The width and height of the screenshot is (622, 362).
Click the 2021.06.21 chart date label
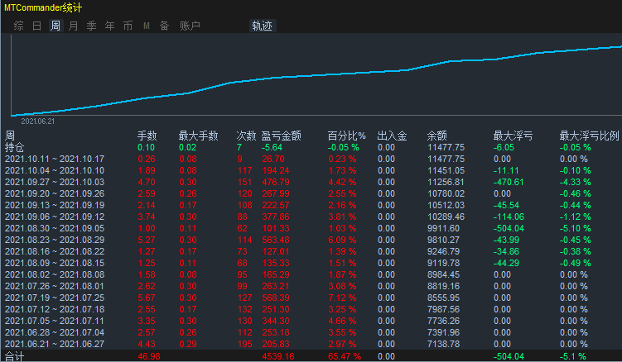point(38,121)
